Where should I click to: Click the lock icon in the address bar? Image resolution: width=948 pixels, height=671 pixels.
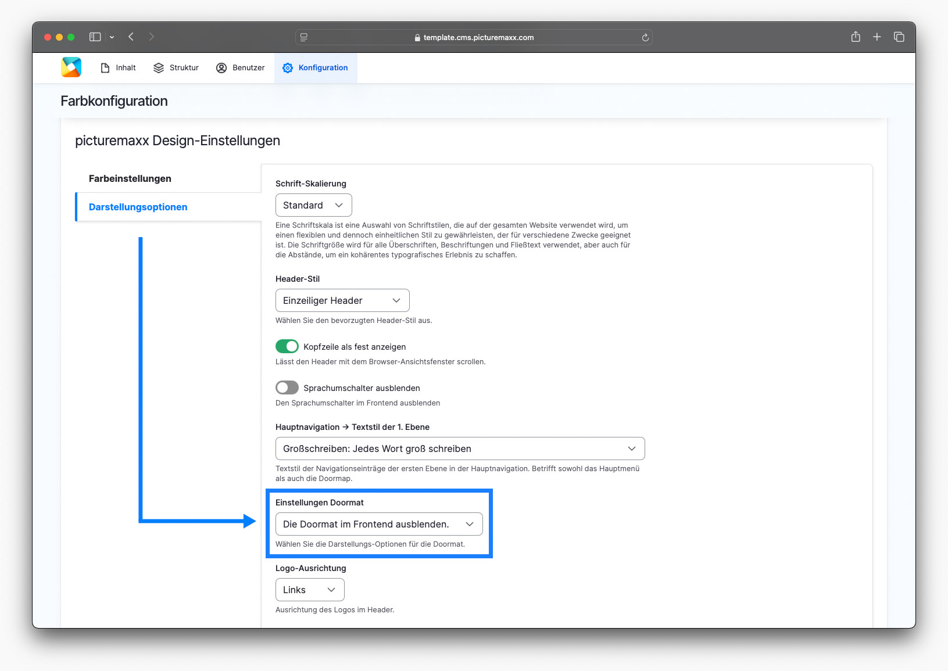(417, 37)
